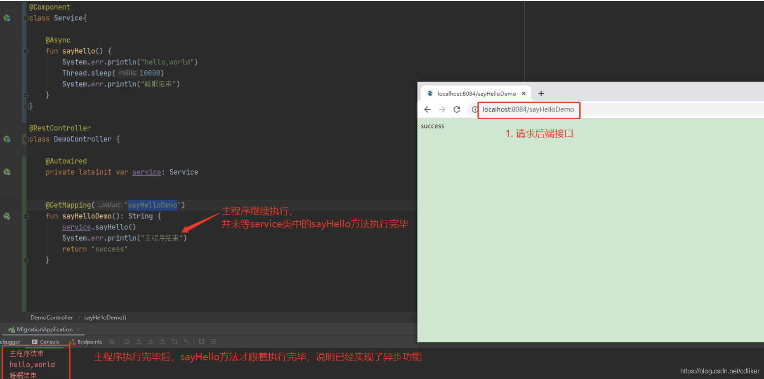
Task: Click Step Out icon in debug toolbar
Action: tap(163, 341)
